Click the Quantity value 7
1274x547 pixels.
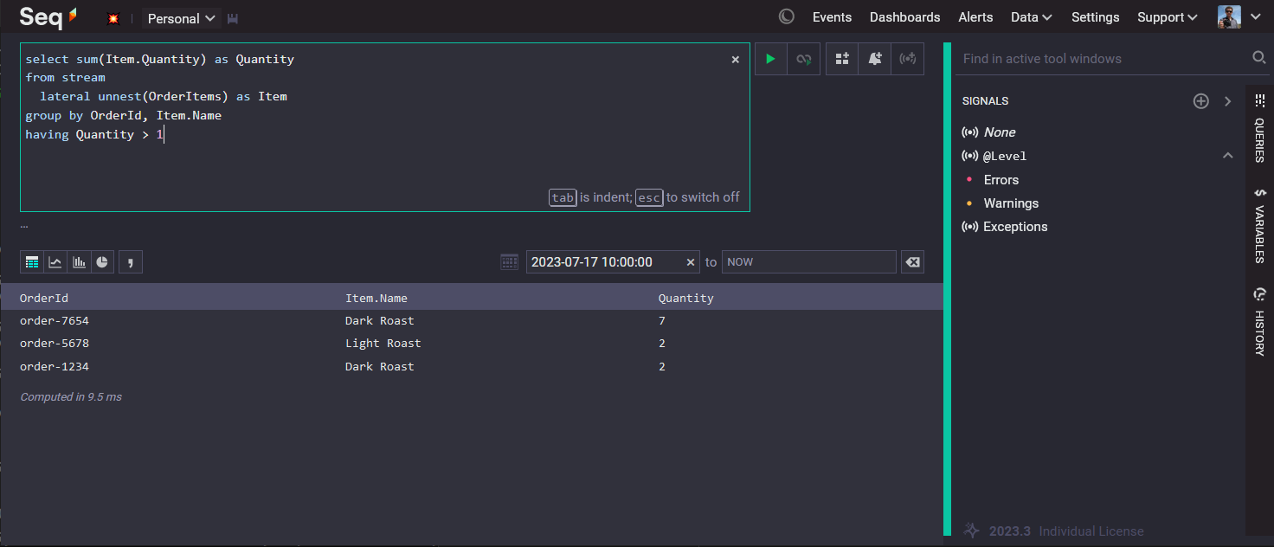pyautogui.click(x=662, y=320)
